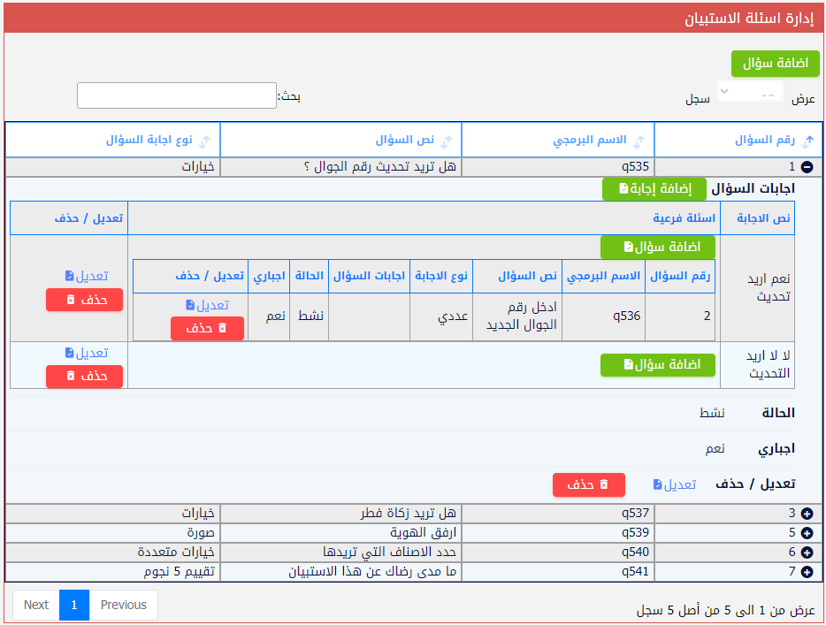Click answer type cell صورة

point(112,533)
